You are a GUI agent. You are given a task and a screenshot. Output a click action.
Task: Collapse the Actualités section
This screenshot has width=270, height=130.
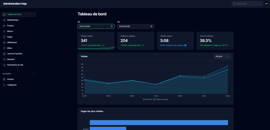click(x=34, y=74)
